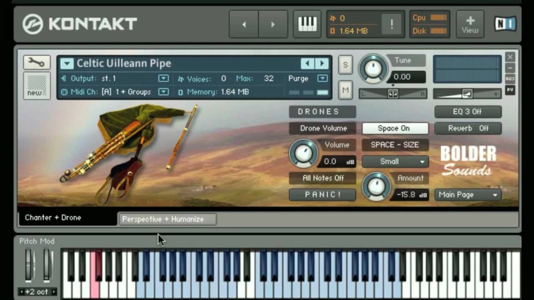Click the space Amount knob
The height and width of the screenshot is (300, 534).
point(376,186)
